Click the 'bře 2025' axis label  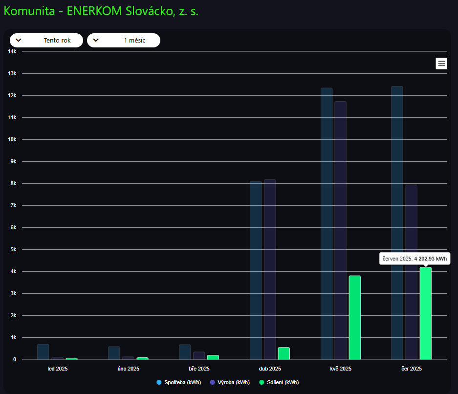199,369
